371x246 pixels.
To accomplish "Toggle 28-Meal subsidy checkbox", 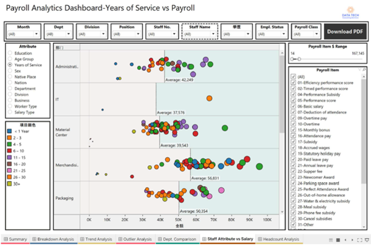I will (293, 206).
